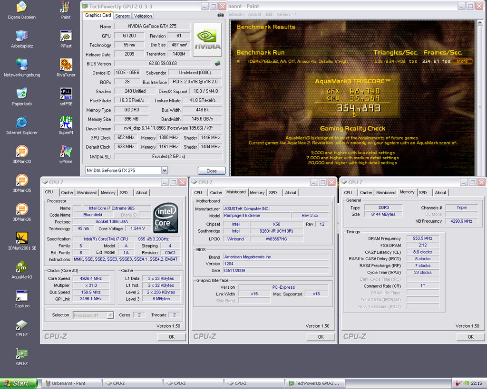Click GPU-Z screenshot camera icon

(221, 15)
